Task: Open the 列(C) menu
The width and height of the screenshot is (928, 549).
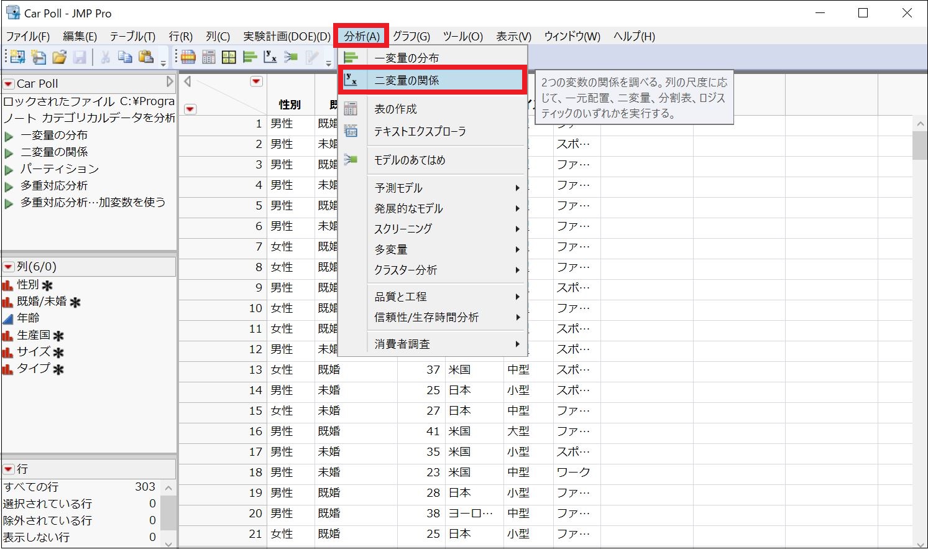Action: point(218,36)
